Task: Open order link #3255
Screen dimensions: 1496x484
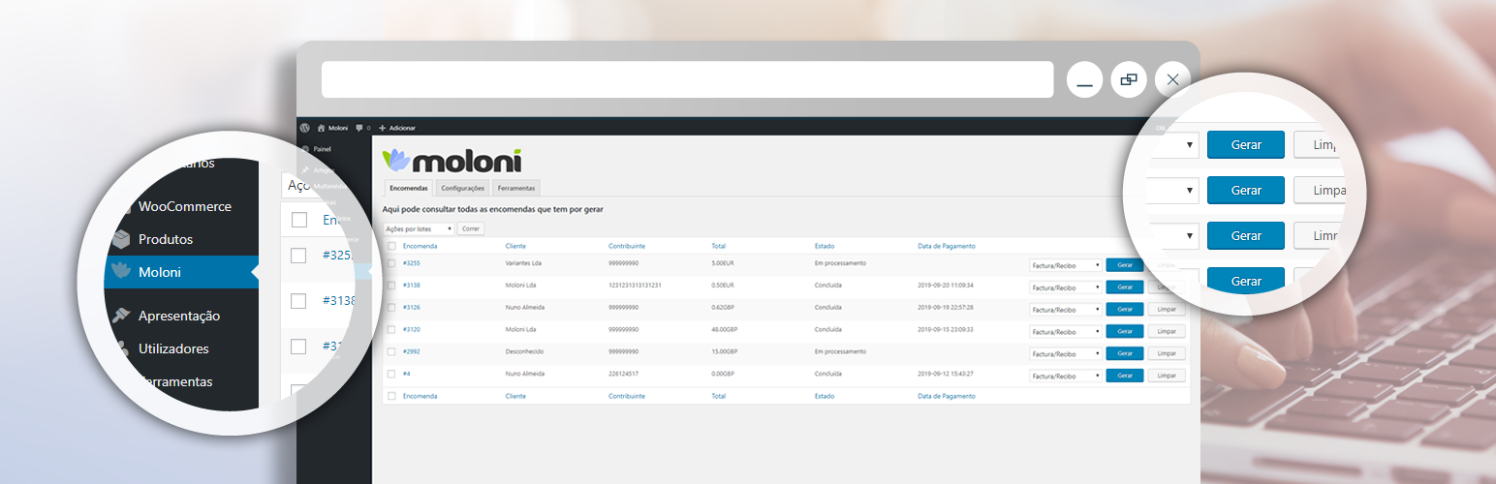Action: [412, 263]
